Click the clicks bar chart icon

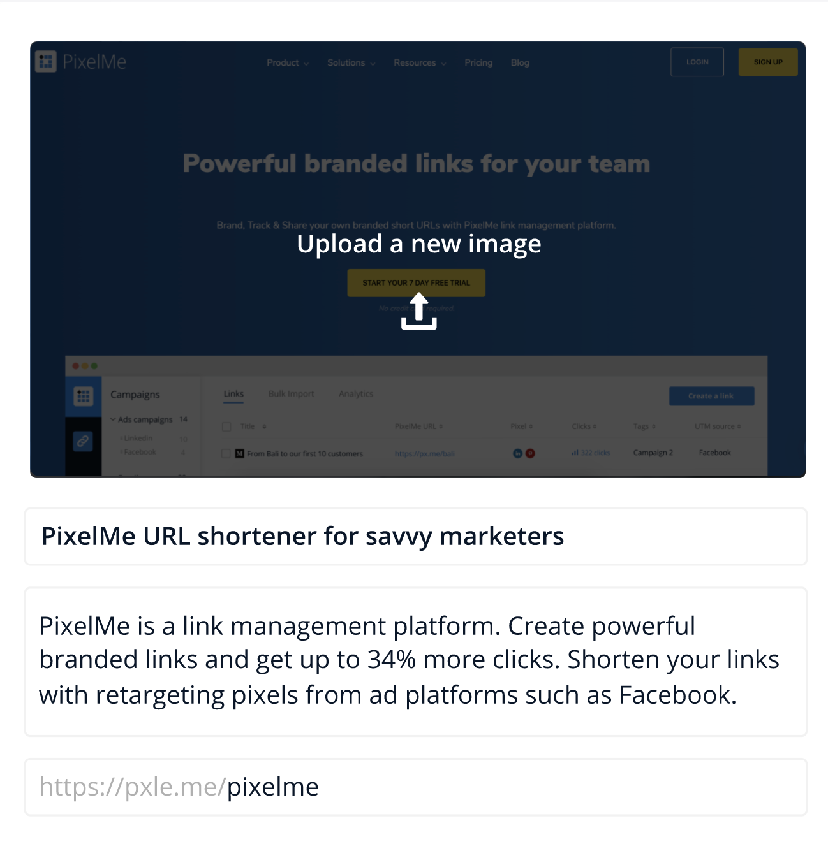575,453
